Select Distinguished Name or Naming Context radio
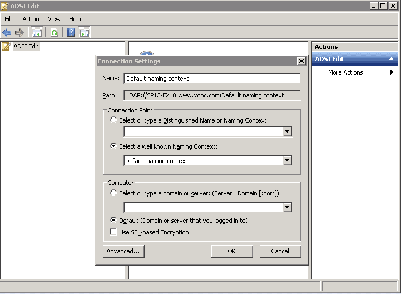Viewport: 401px width, 294px height. tap(113, 120)
